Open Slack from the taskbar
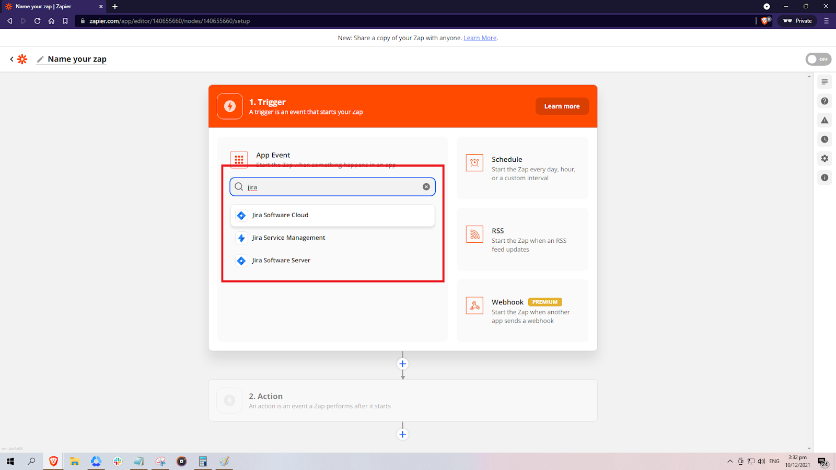Image resolution: width=836 pixels, height=470 pixels. pos(118,462)
